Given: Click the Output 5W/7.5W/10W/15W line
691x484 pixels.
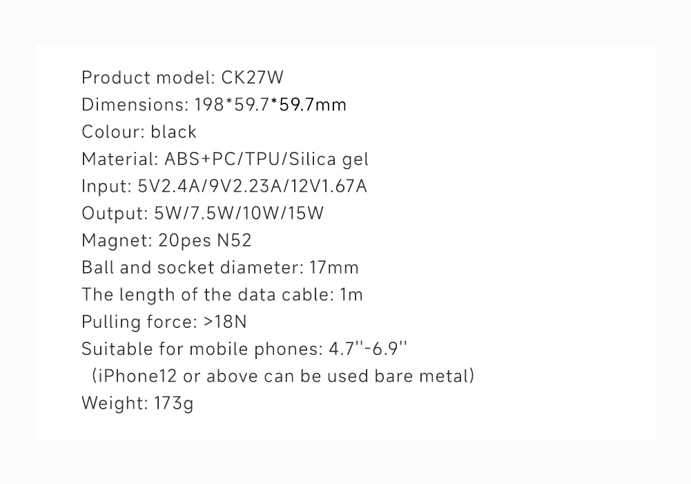Looking at the screenshot, I should [x=203, y=213].
